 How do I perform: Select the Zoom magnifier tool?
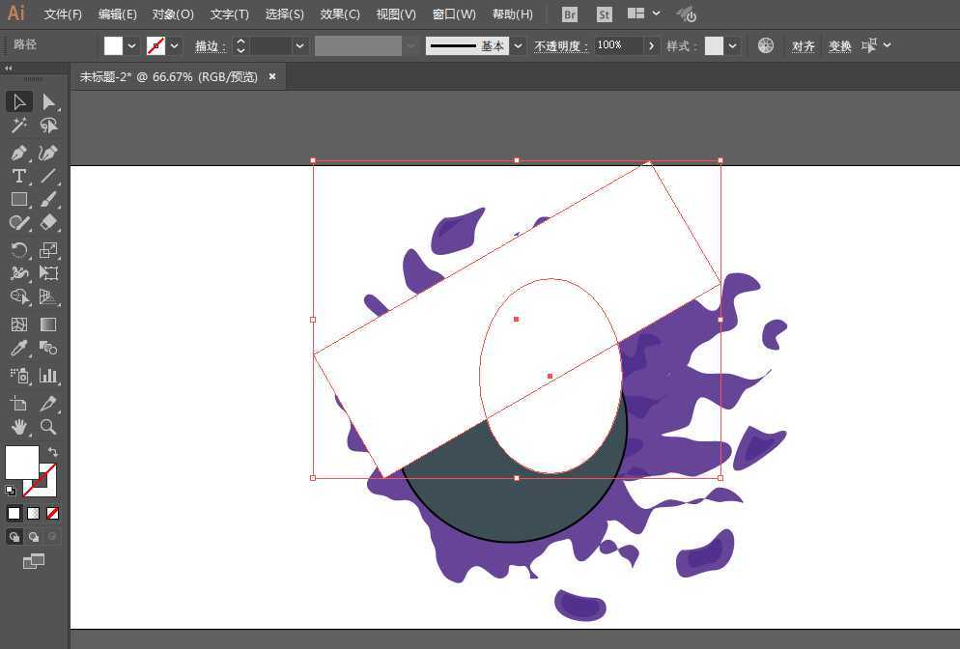coord(48,427)
